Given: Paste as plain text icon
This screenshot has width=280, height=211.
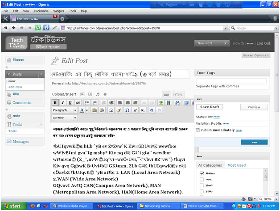Looking at the screenshot, I should [94, 110].
